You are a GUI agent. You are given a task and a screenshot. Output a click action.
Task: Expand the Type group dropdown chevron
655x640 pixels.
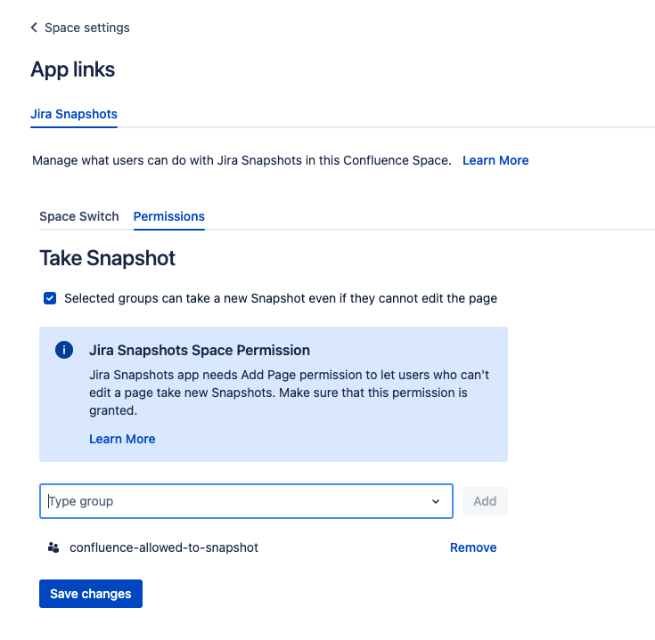tap(436, 501)
